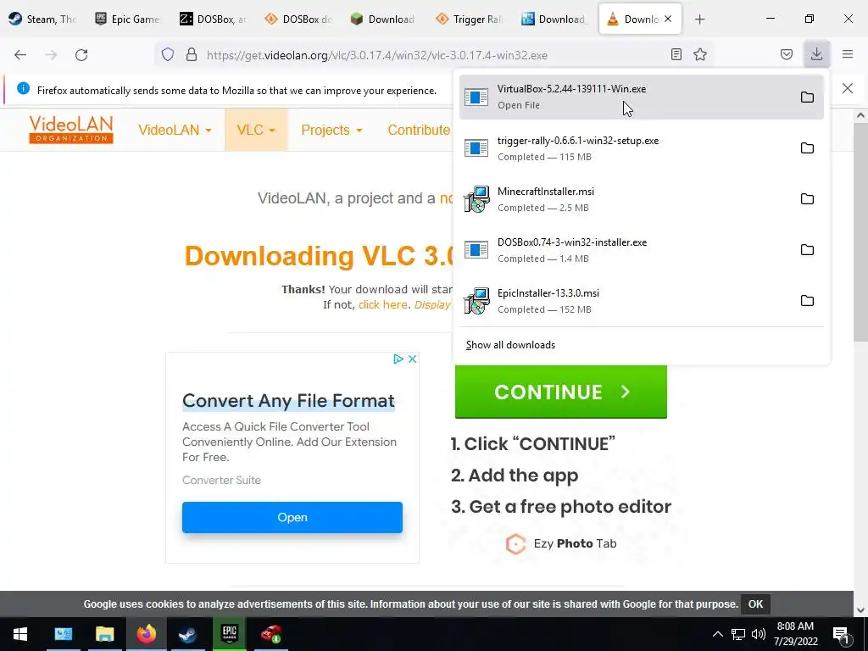
Task: Click the Ezy Photo Tab logo
Action: pyautogui.click(x=561, y=543)
